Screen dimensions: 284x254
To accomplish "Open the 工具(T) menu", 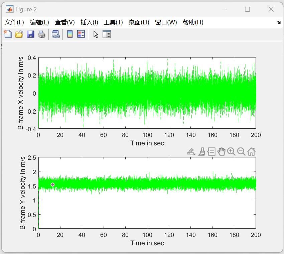I will click(113, 22).
